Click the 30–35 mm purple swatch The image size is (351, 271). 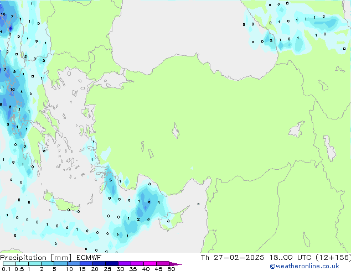pyautogui.click(x=125, y=264)
